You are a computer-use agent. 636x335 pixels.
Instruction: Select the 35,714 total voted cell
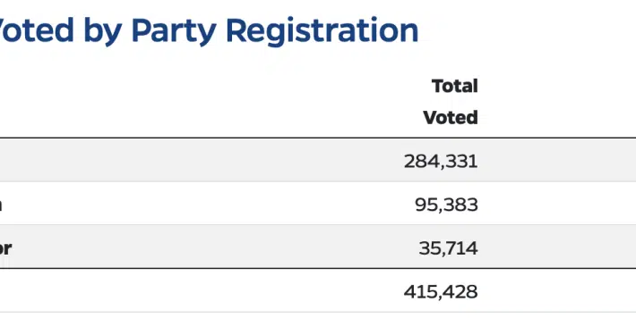(448, 247)
